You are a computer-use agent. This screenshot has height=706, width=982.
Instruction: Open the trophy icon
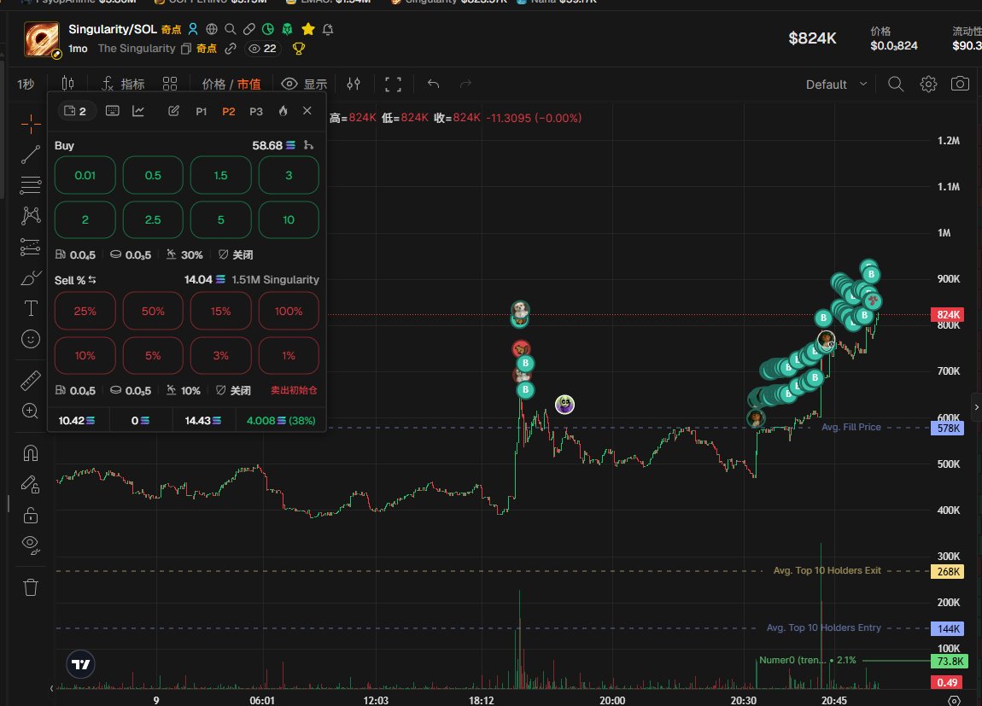point(299,48)
